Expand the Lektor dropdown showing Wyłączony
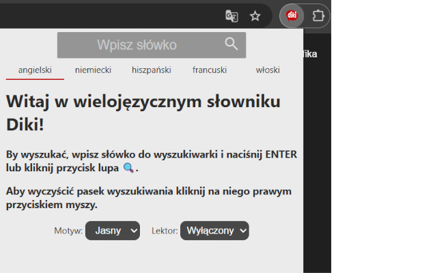The height and width of the screenshot is (273, 437). pyautogui.click(x=214, y=231)
